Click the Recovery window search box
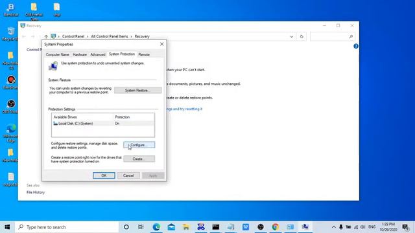The width and height of the screenshot is (415, 233). click(333, 36)
